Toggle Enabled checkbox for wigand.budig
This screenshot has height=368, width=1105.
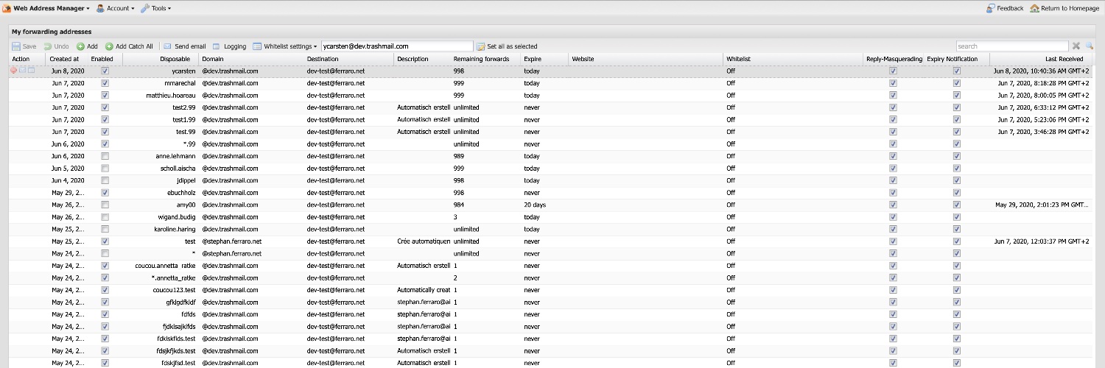[x=105, y=217]
